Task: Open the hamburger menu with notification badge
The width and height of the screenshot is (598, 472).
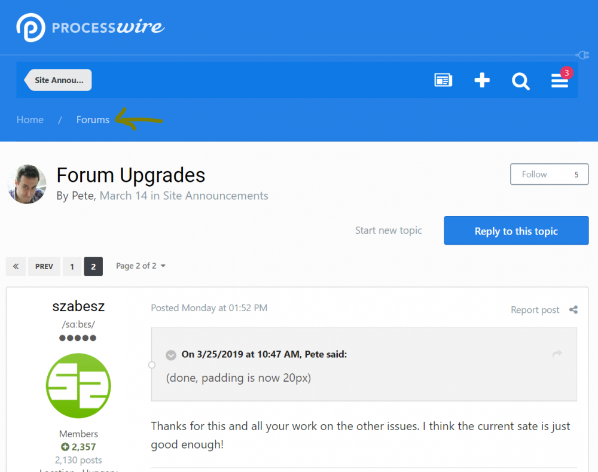Action: click(560, 81)
